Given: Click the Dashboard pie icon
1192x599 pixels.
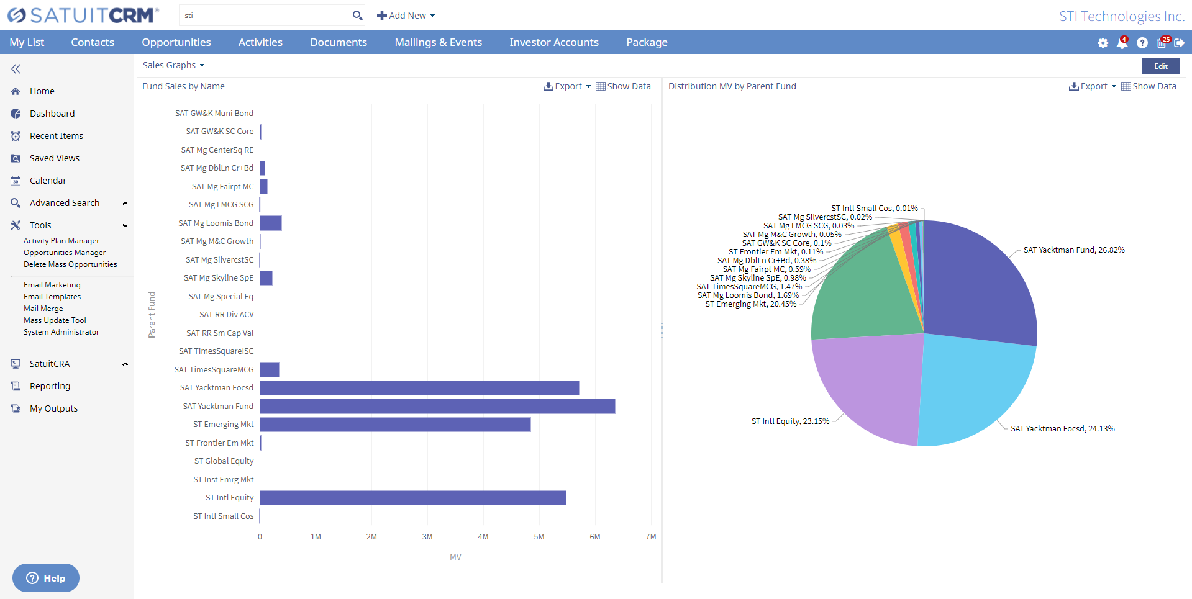Looking at the screenshot, I should pos(16,114).
